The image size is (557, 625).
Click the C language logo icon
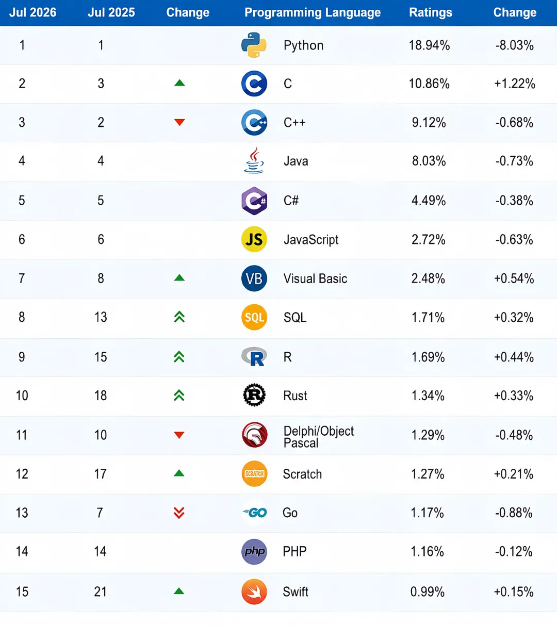click(254, 84)
